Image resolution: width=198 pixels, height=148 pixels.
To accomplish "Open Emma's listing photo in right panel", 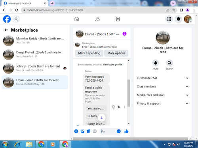I will click(x=163, y=37).
